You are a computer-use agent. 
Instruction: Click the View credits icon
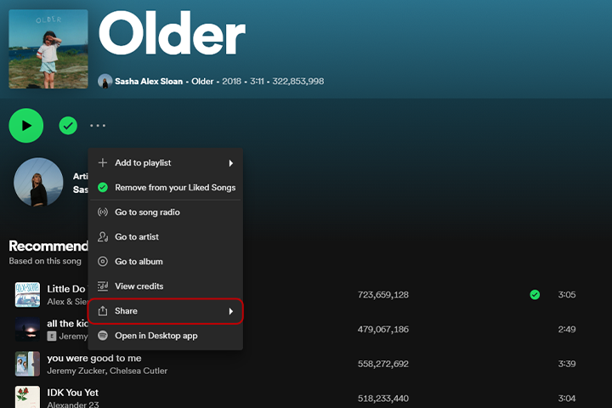(103, 286)
